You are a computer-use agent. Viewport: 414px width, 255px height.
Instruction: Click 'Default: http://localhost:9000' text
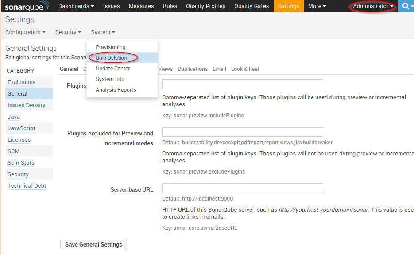tap(197, 198)
